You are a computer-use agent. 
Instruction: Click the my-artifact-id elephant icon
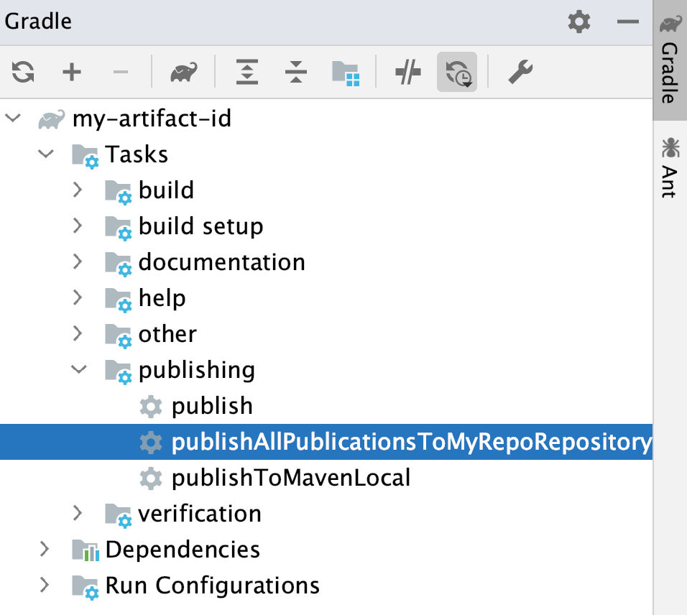coord(51,119)
